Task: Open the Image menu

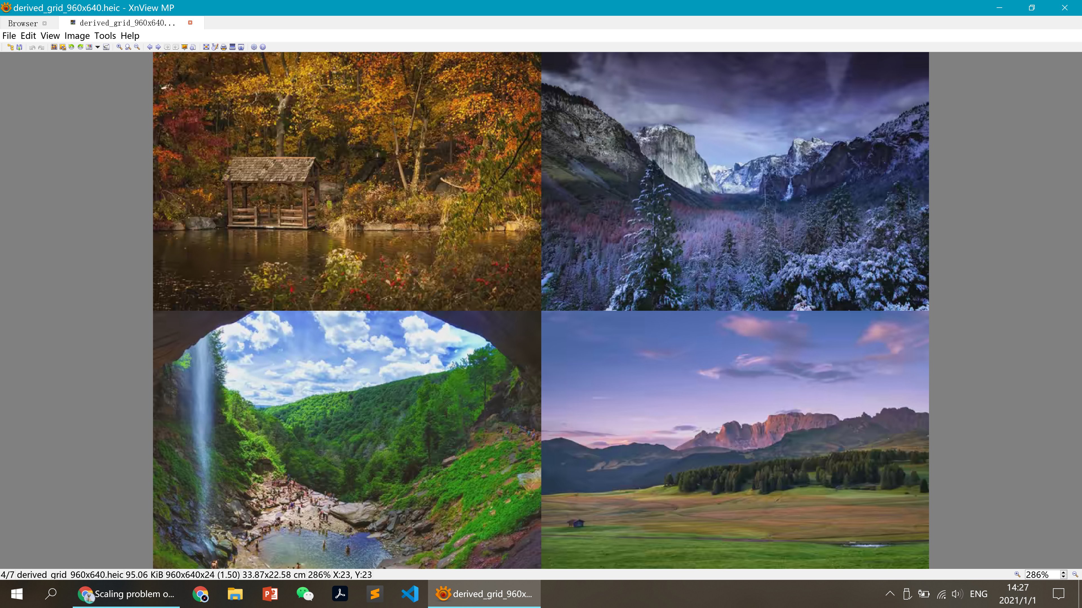Action: coord(77,36)
